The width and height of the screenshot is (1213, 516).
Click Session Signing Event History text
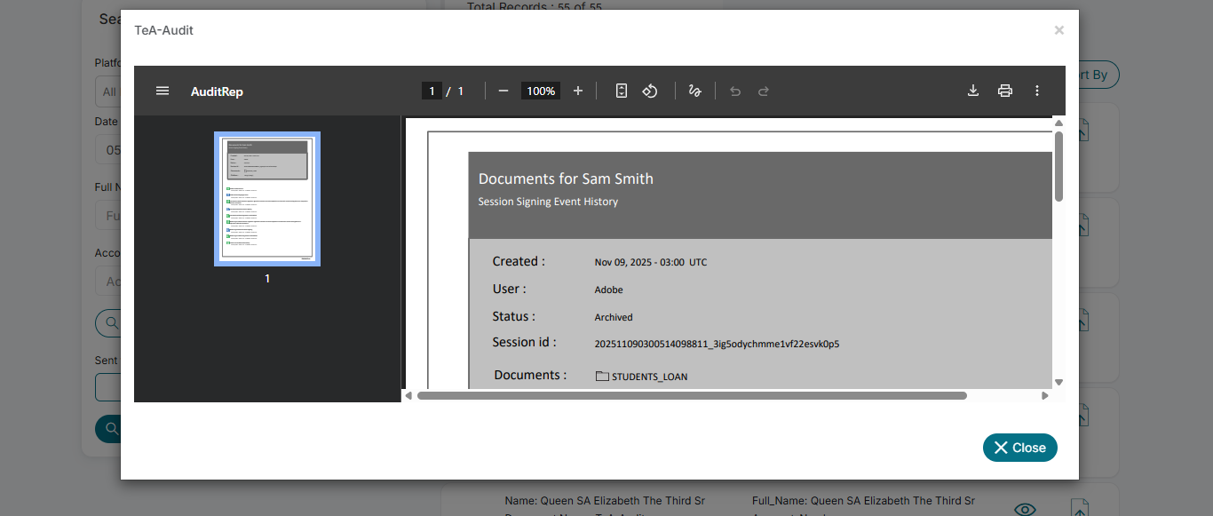click(548, 202)
